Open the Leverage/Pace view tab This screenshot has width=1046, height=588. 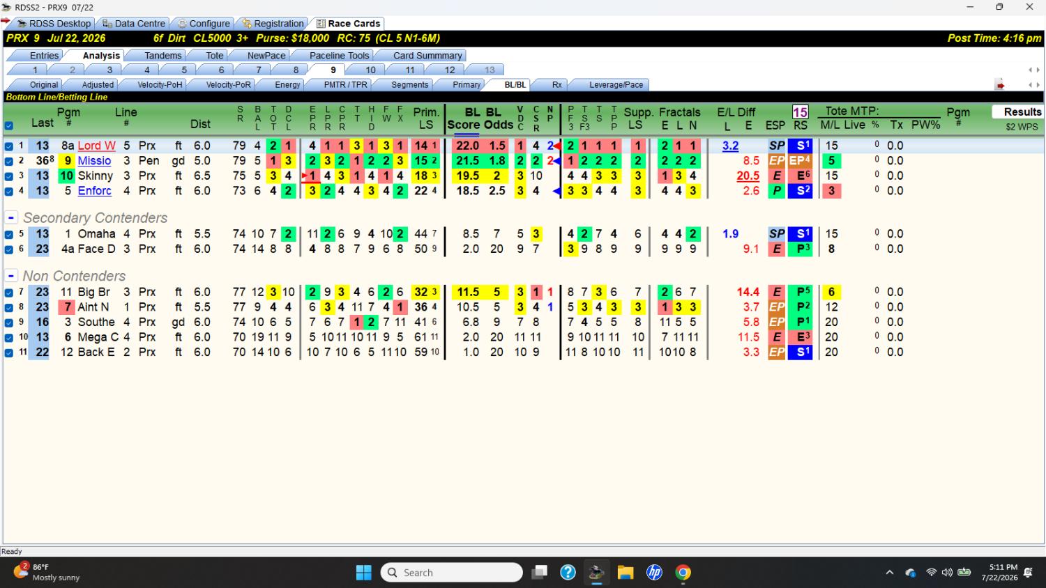click(x=616, y=84)
